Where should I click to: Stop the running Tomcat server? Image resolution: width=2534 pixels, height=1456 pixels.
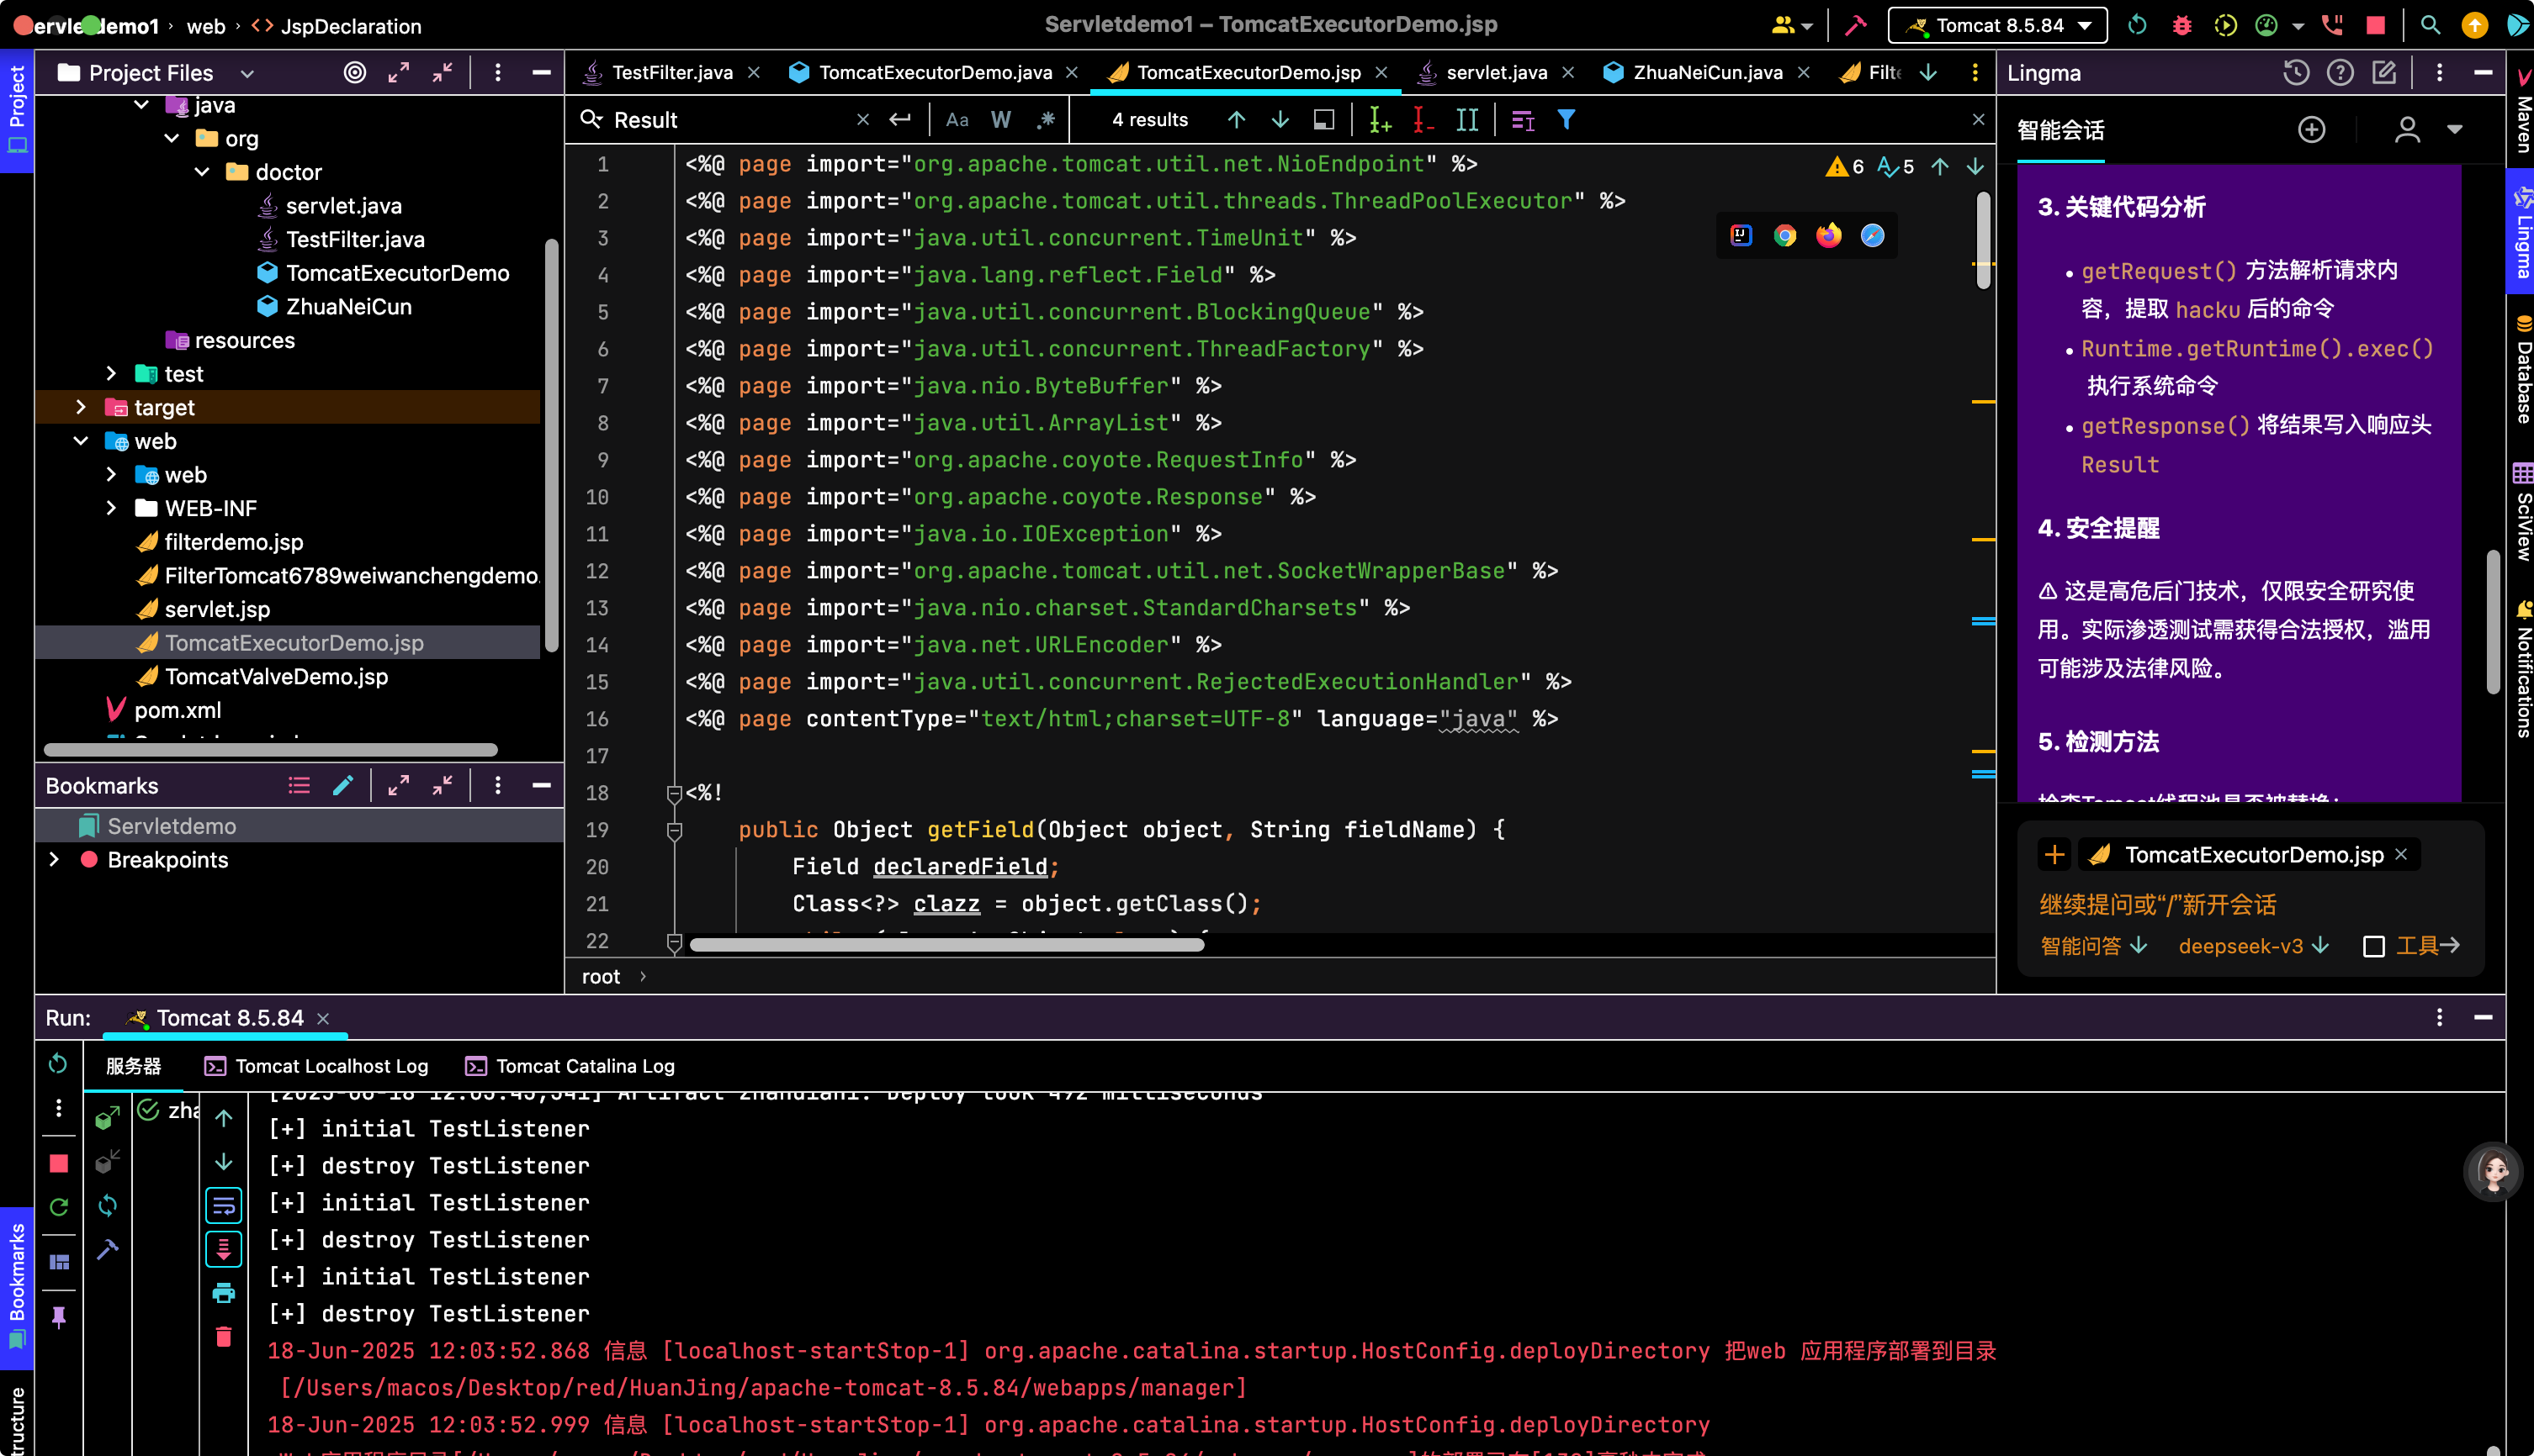click(2375, 25)
